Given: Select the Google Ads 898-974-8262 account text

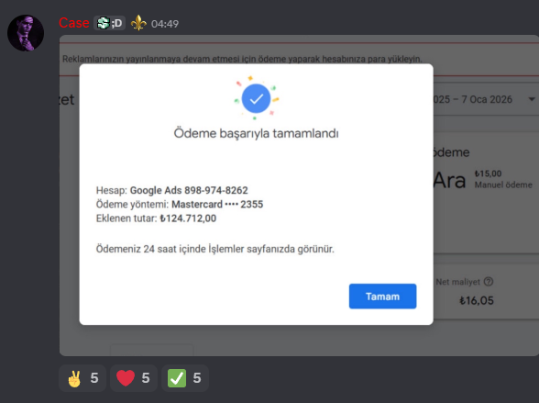Looking at the screenshot, I should (x=189, y=190).
